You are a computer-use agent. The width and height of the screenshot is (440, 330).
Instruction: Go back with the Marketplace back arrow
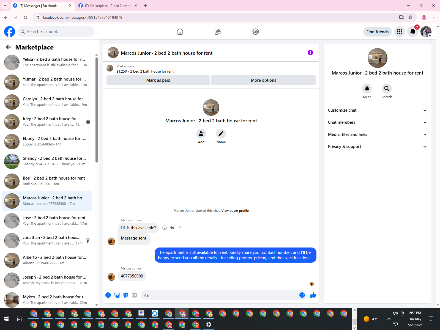tap(9, 47)
